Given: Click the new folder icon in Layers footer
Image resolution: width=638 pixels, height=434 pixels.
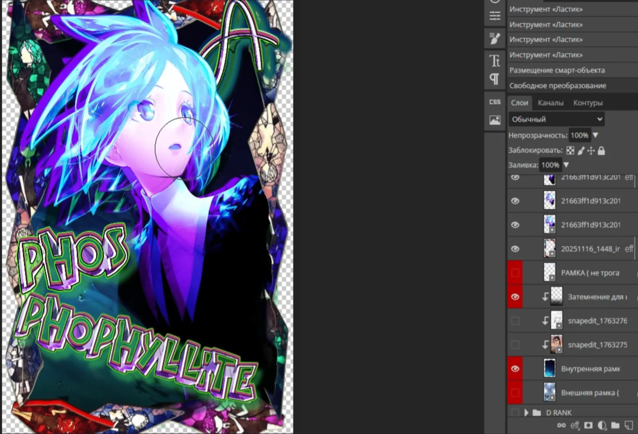Looking at the screenshot, I should (615, 425).
